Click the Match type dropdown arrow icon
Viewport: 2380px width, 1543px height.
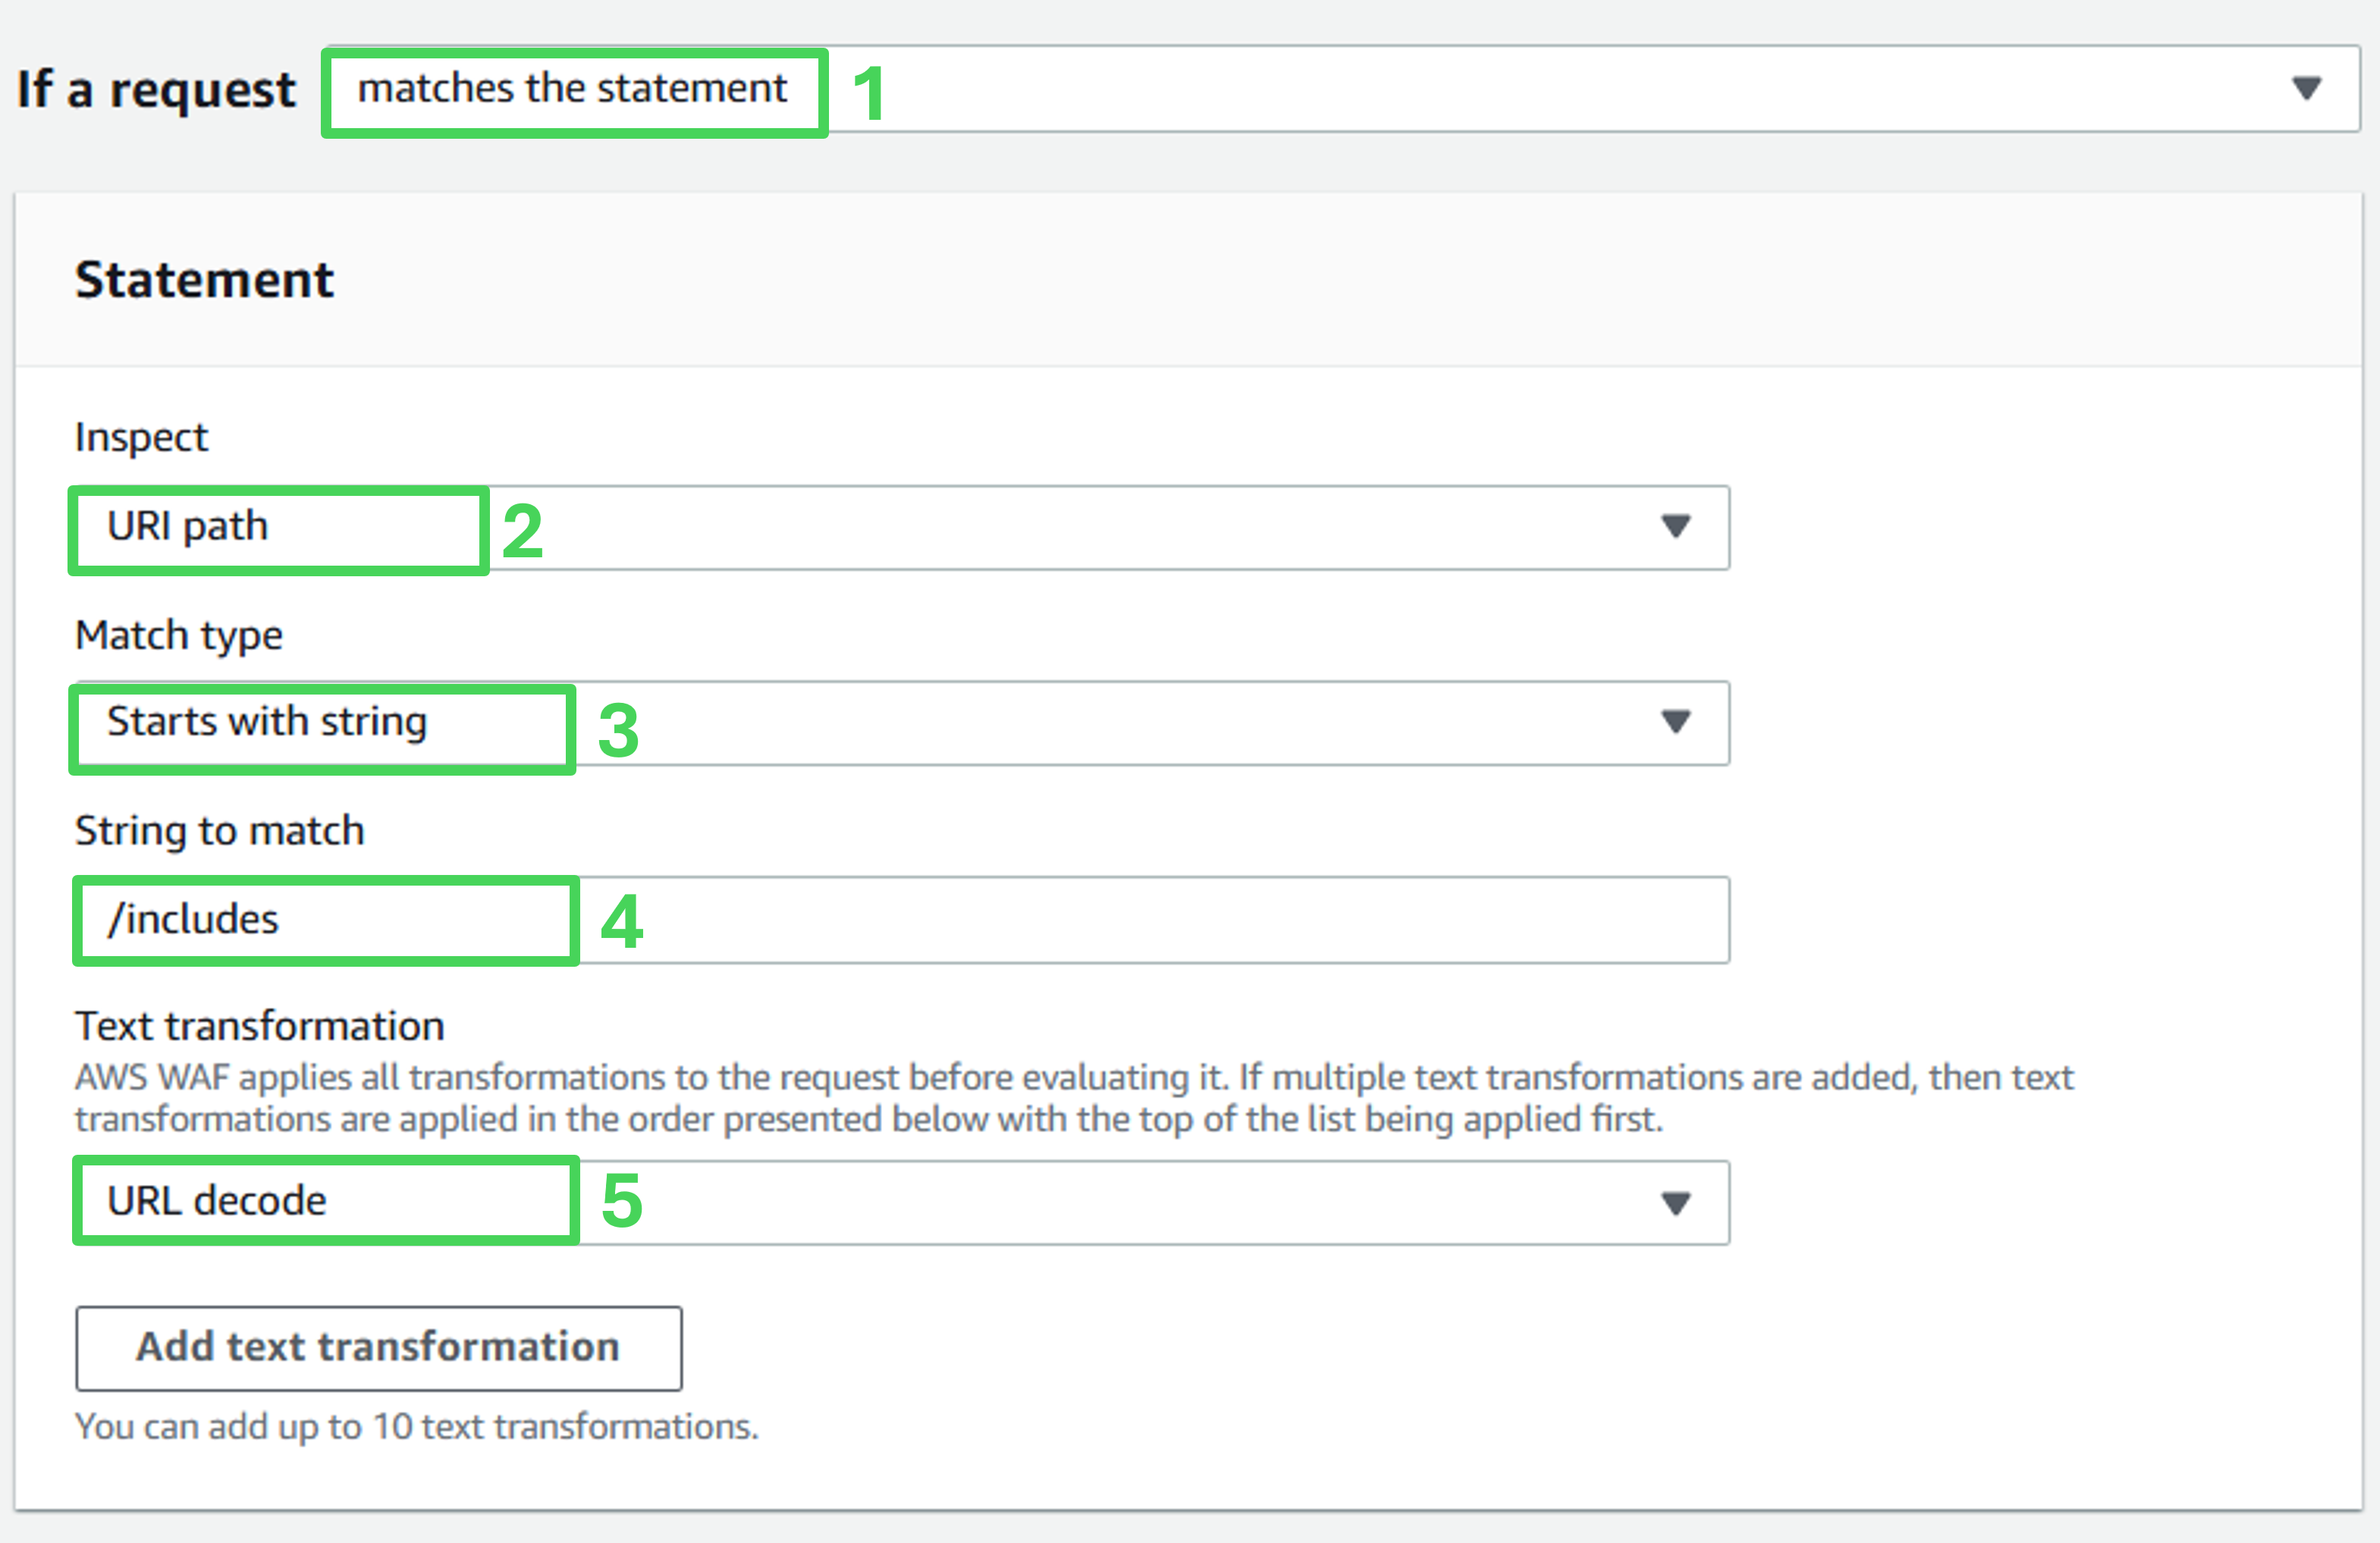click(x=1675, y=722)
